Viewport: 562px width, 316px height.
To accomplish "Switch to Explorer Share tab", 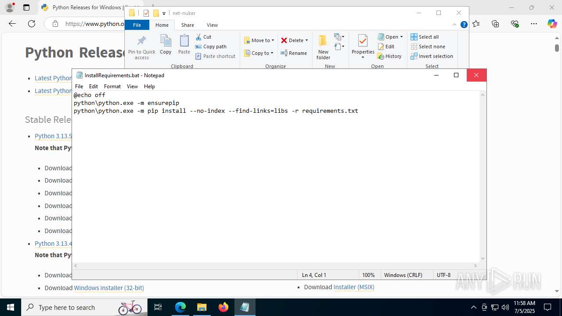I will (x=187, y=25).
